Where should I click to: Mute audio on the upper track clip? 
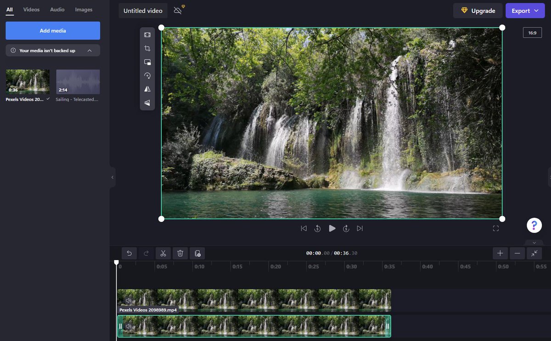[x=129, y=301]
